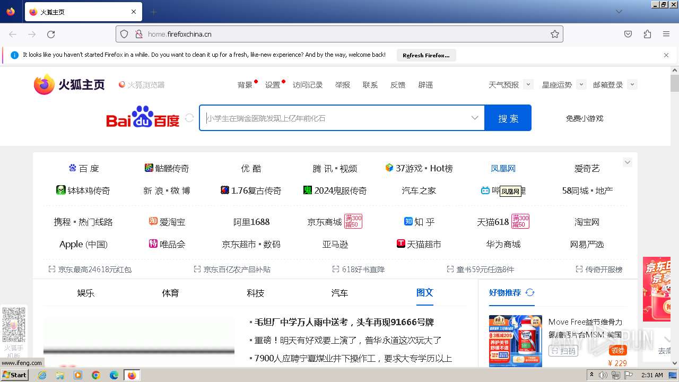The height and width of the screenshot is (382, 679).
Task: Open the 爱淘宝 link
Action: click(x=167, y=222)
